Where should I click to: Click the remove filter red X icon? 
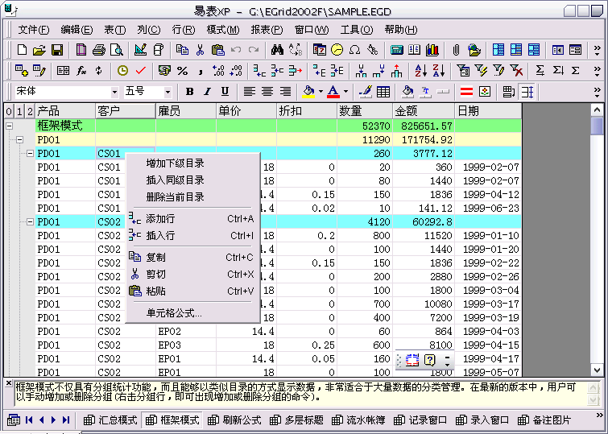(516, 71)
